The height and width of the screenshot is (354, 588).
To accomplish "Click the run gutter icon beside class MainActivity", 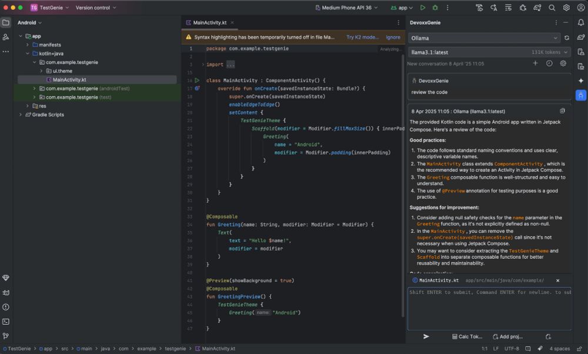I will tap(197, 80).
